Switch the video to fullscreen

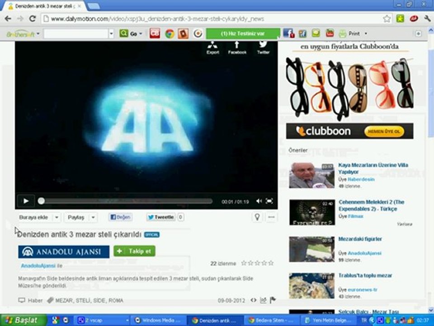pos(269,201)
